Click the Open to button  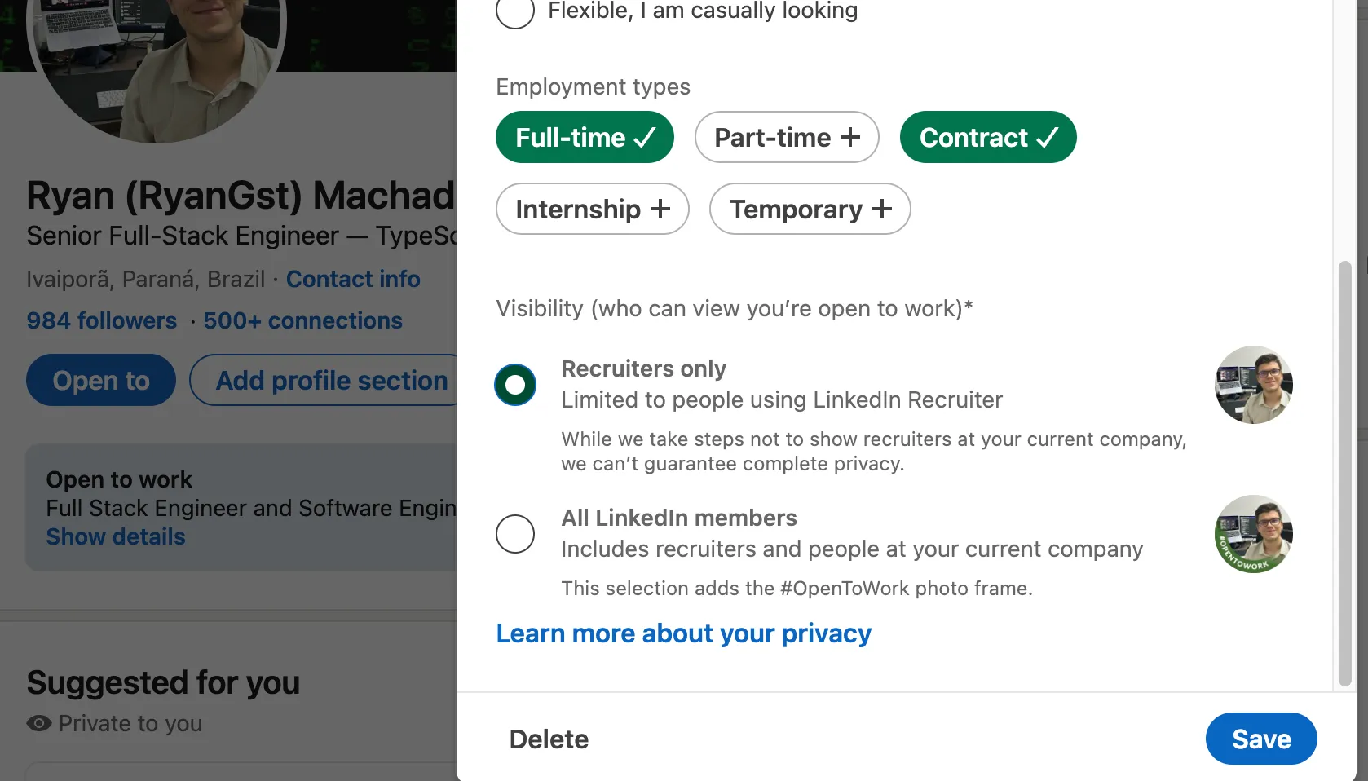tap(100, 380)
